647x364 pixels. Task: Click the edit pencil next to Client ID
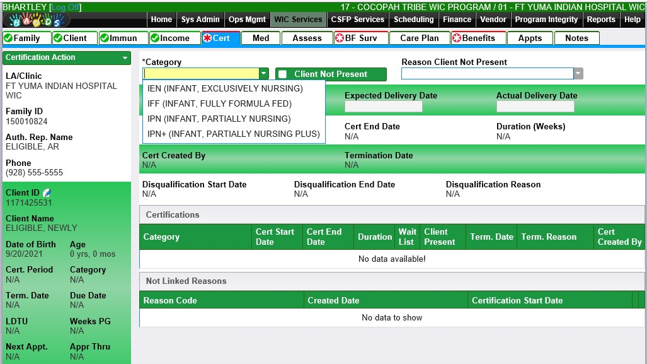tap(47, 193)
